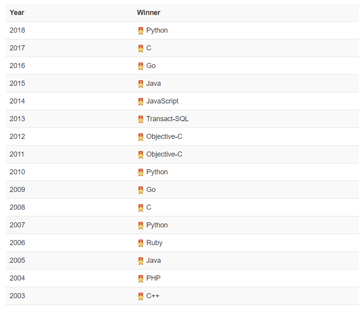Click the medal icon beside Transact-SQL
Screen dimensions: 359x312
[141, 119]
